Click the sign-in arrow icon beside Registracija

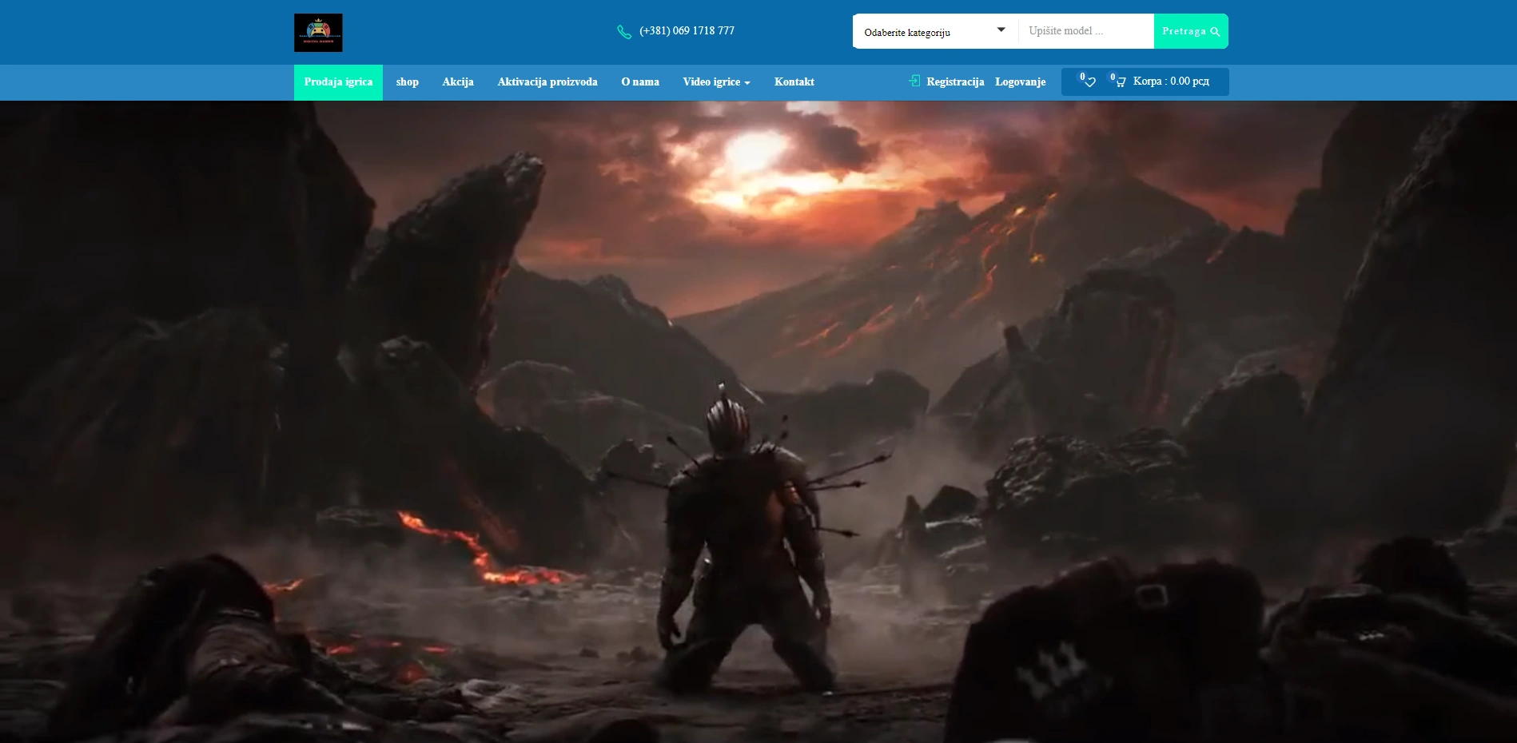click(914, 81)
